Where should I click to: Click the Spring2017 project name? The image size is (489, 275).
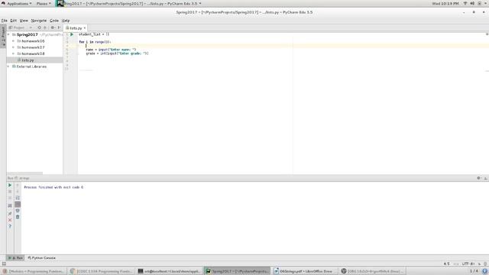(28, 34)
